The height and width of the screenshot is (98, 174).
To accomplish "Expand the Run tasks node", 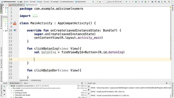I will [11, 97].
